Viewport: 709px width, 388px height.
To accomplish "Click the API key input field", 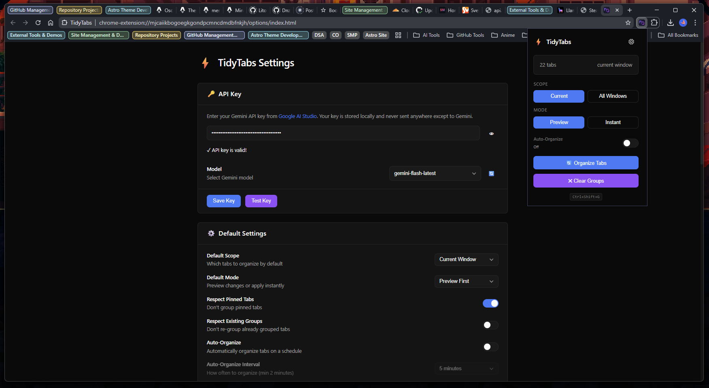I will tap(343, 133).
